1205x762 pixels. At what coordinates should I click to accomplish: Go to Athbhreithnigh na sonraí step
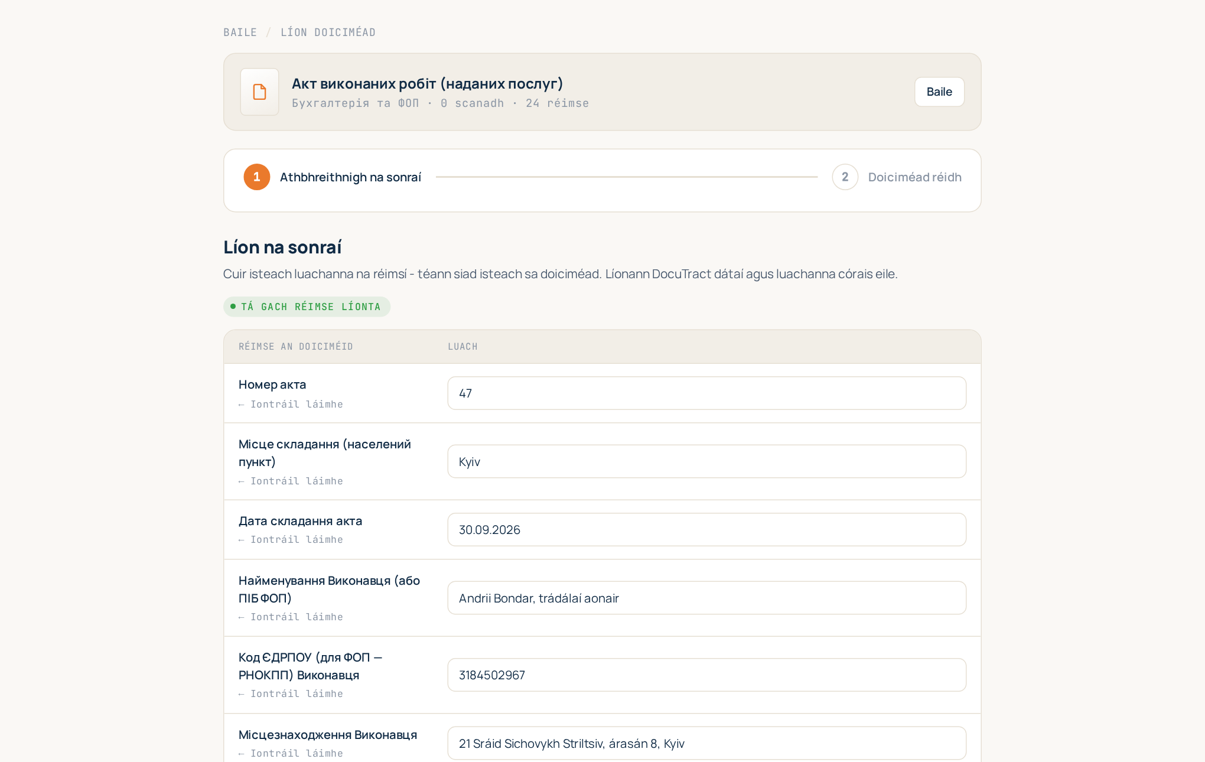[350, 177]
